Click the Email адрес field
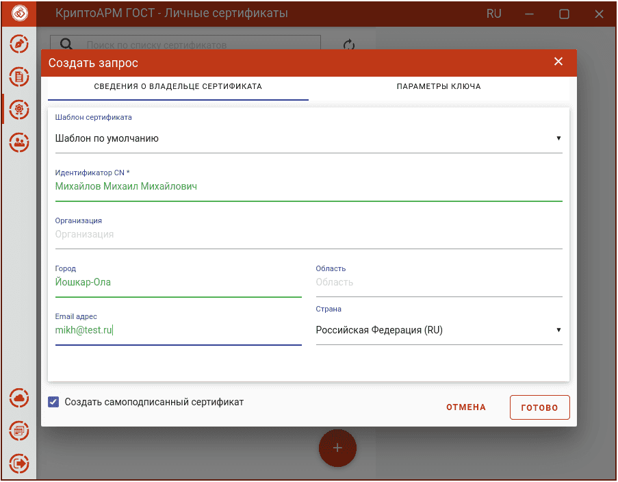 tap(178, 330)
